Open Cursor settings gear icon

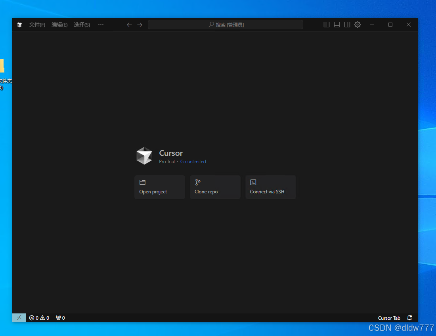[x=358, y=25]
